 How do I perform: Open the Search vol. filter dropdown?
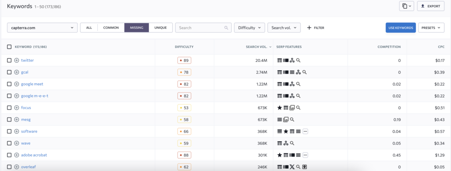tap(284, 28)
